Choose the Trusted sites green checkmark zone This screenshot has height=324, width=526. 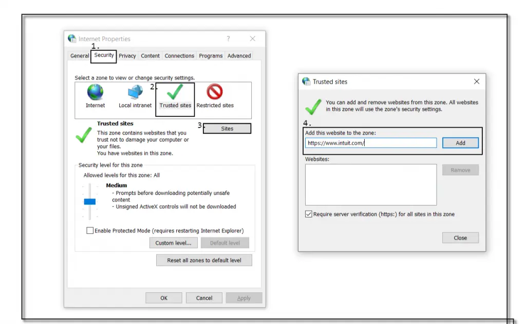click(x=175, y=92)
